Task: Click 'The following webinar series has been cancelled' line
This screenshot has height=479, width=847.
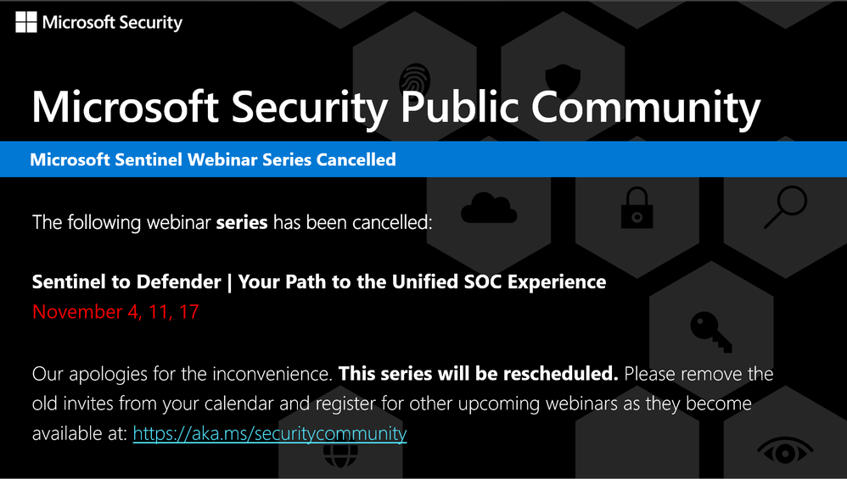Action: (x=233, y=222)
